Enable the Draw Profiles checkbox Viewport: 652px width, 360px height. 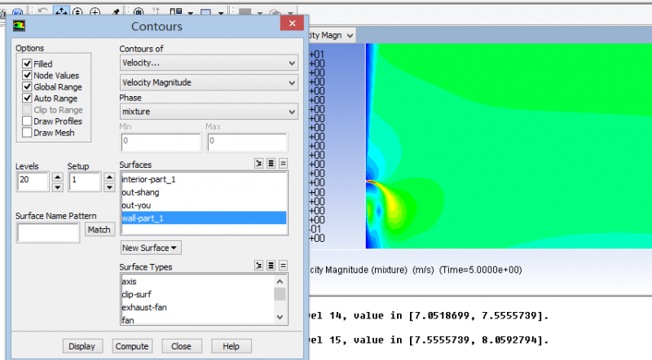27,121
